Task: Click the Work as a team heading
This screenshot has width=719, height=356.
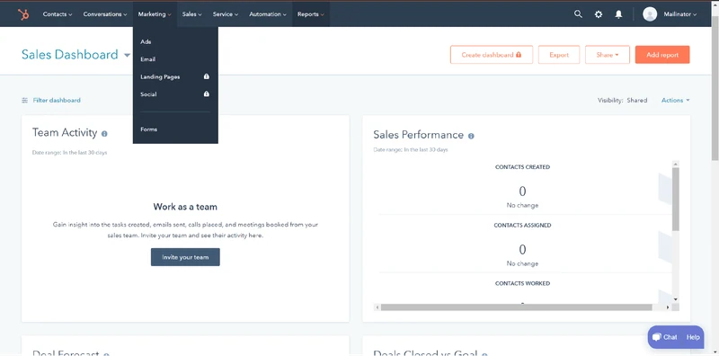Action: [x=185, y=207]
